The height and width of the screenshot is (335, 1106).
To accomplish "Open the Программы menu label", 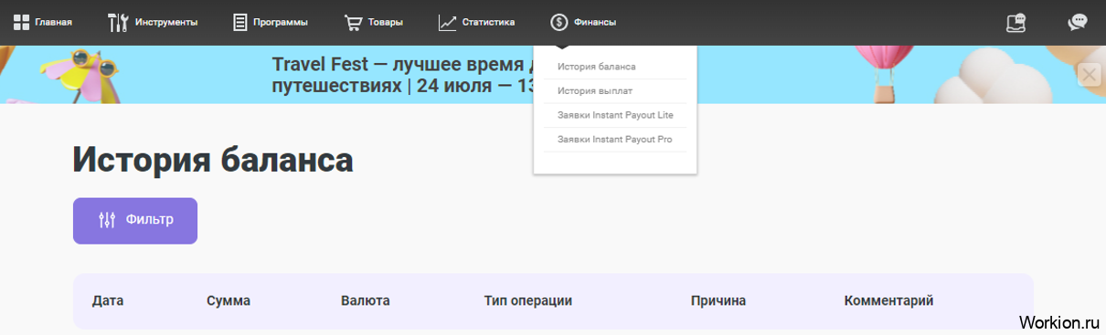I will [x=281, y=22].
